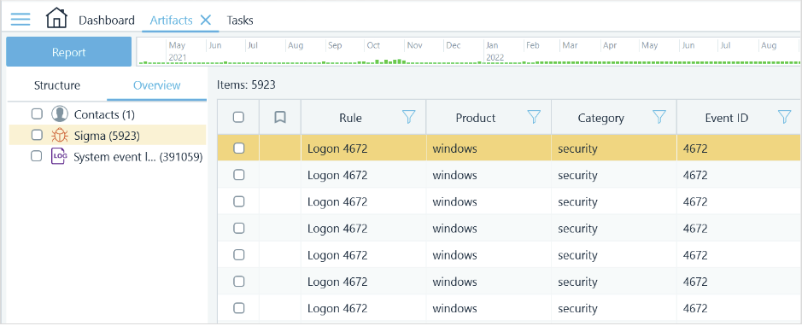This screenshot has width=802, height=326.
Task: Click the bookmark column header icon
Action: point(280,118)
